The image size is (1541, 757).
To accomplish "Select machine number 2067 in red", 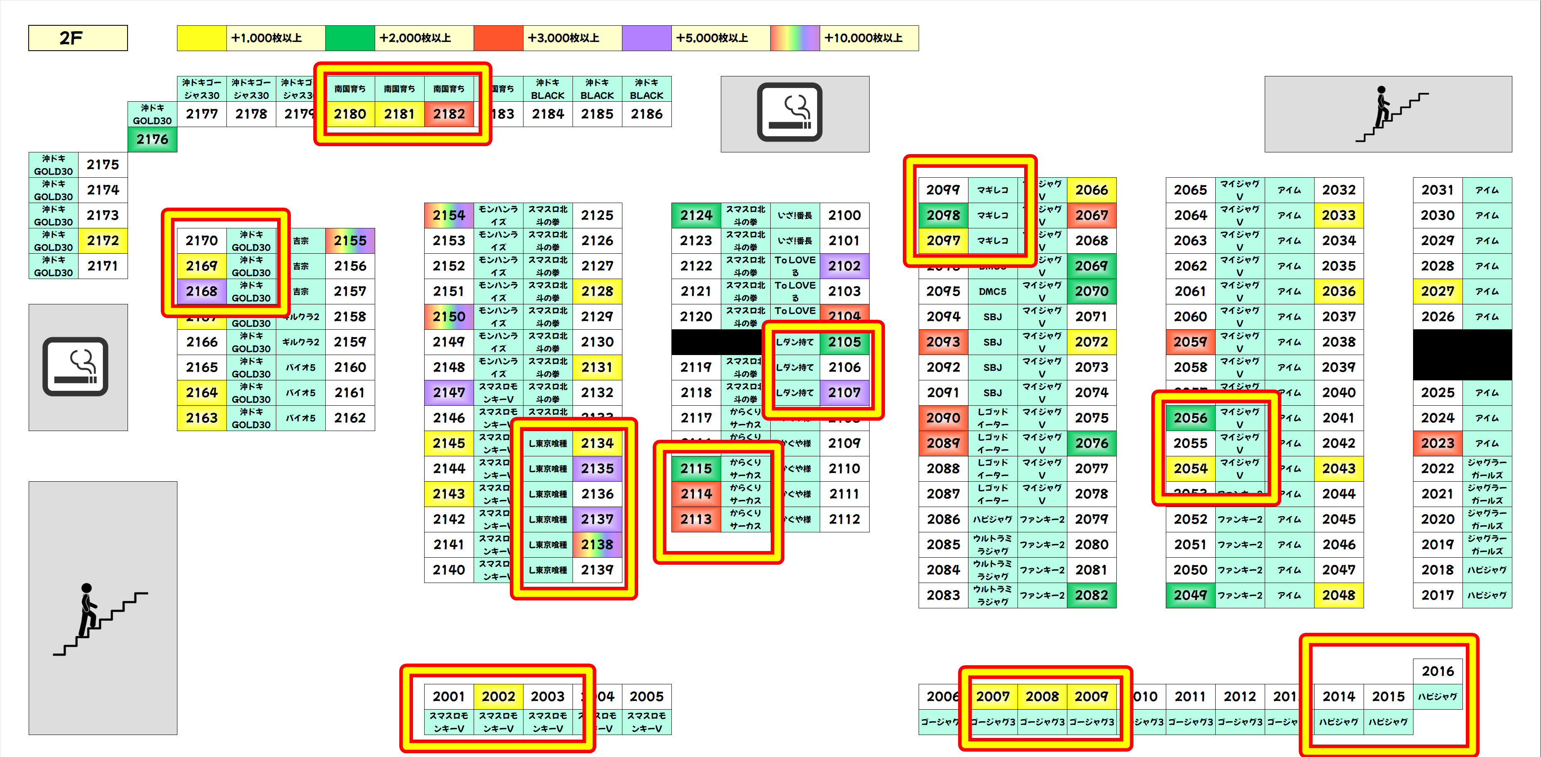I will click(1092, 215).
